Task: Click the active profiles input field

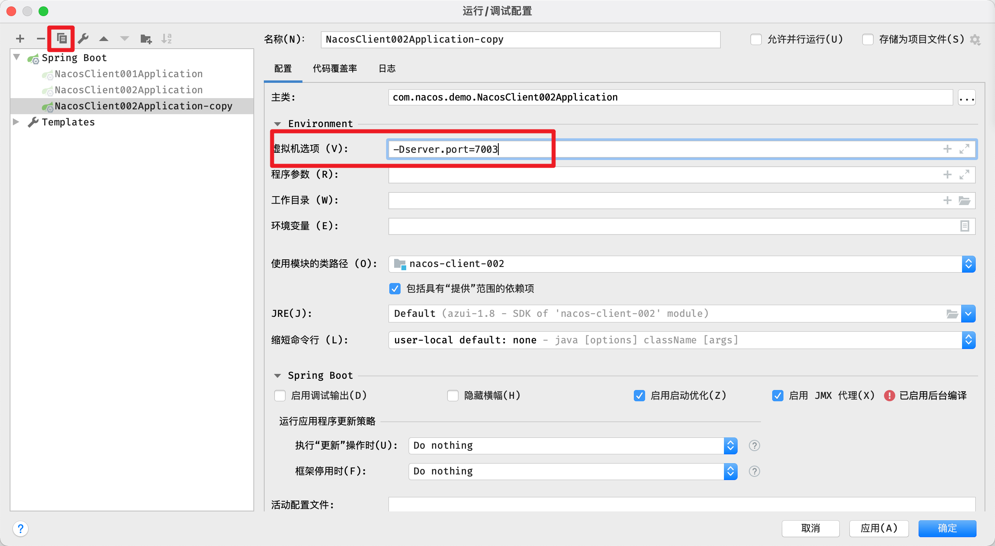Action: pyautogui.click(x=682, y=504)
